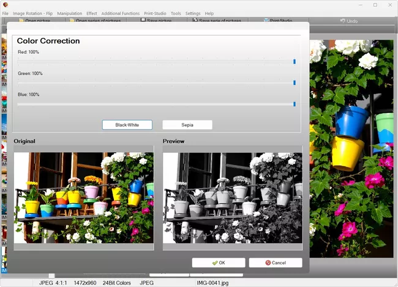Click the Green slider handle
This screenshot has height=287, width=398.
295,83
